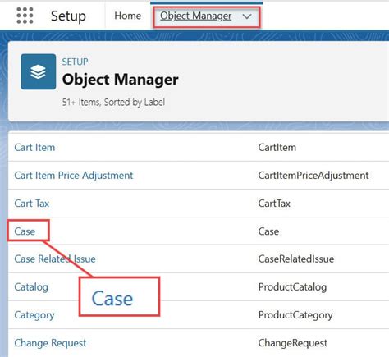Open the Cart Item Price Adjustment link

pyautogui.click(x=74, y=176)
